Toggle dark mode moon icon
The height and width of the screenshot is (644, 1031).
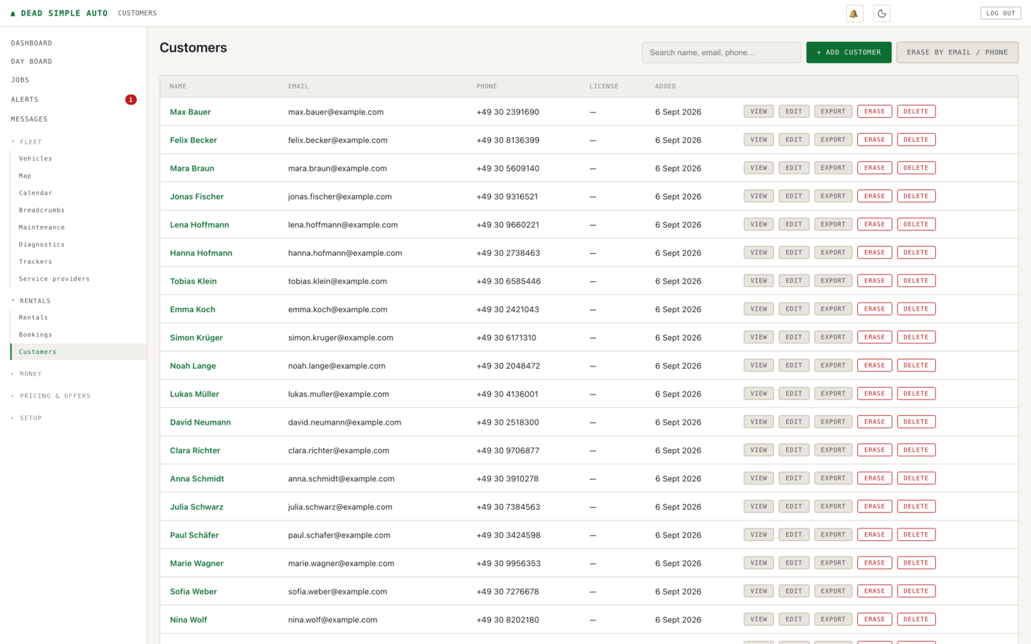tap(882, 13)
